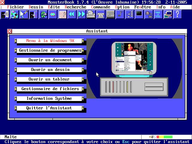Click the rewind double-left arrows icon
This screenshot has height=144, width=192.
(x=72, y=14)
